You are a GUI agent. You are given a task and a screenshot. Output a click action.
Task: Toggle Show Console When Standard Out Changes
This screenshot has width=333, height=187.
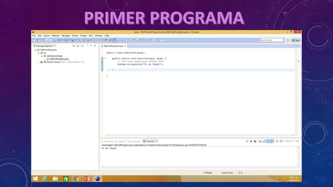click(268, 141)
